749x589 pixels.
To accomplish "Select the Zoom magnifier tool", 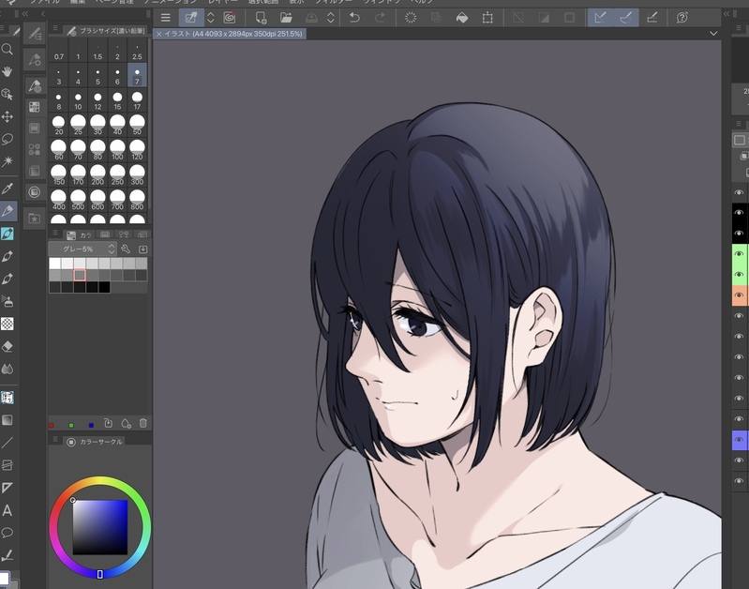I will [x=7, y=49].
